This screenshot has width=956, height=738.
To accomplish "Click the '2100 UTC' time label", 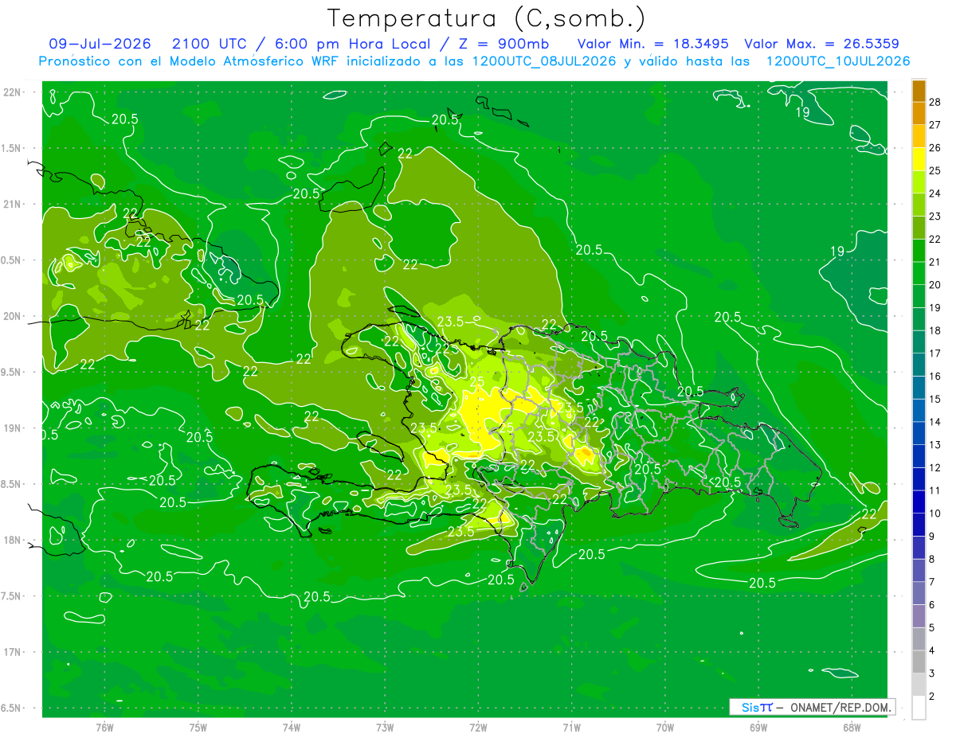I will pos(210,44).
